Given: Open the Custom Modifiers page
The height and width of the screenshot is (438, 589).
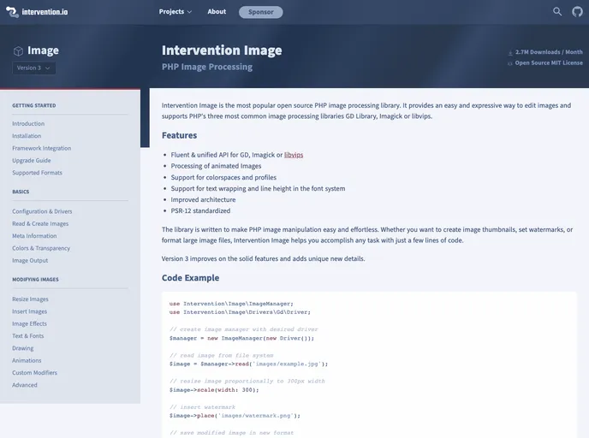Looking at the screenshot, I should click(x=34, y=373).
